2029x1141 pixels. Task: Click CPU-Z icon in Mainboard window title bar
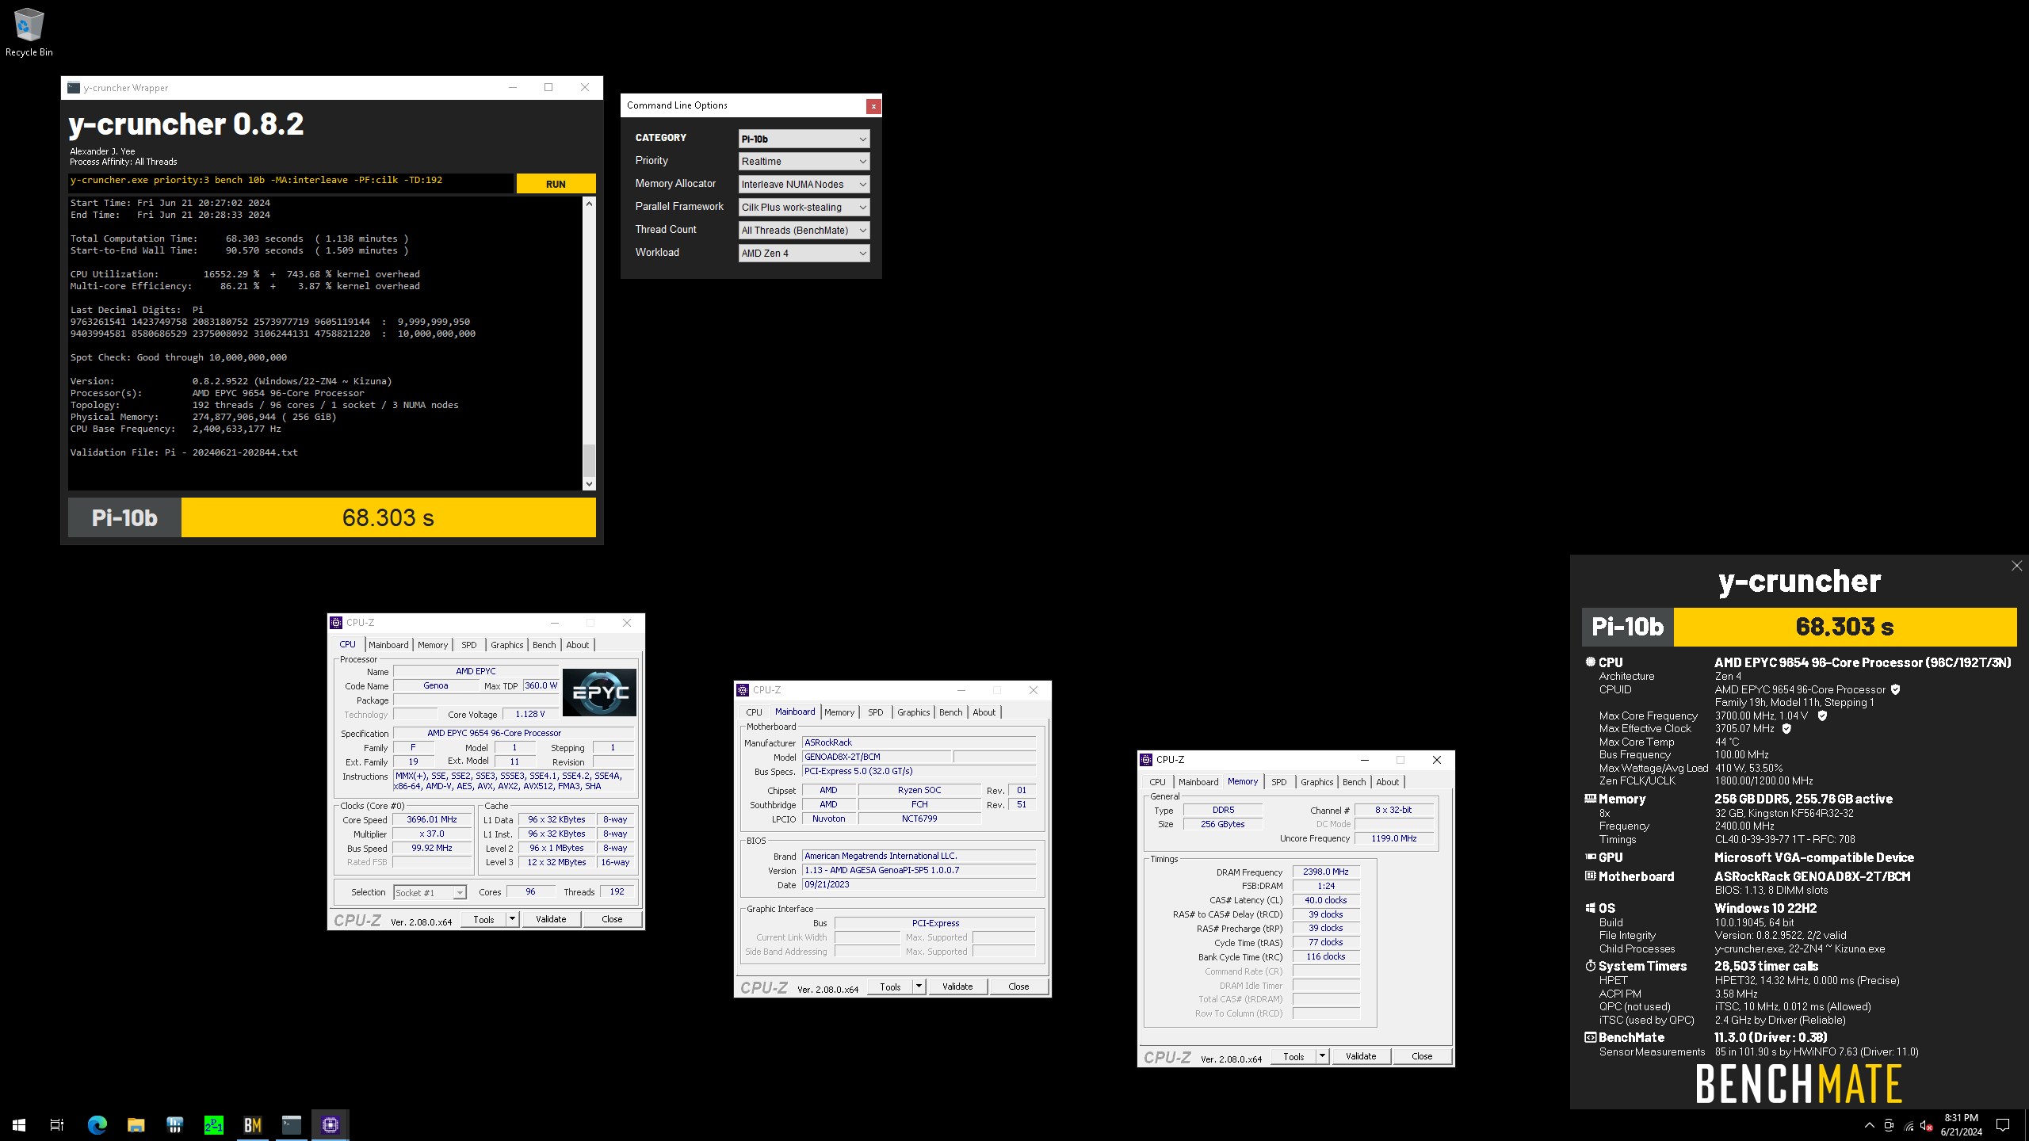(743, 690)
